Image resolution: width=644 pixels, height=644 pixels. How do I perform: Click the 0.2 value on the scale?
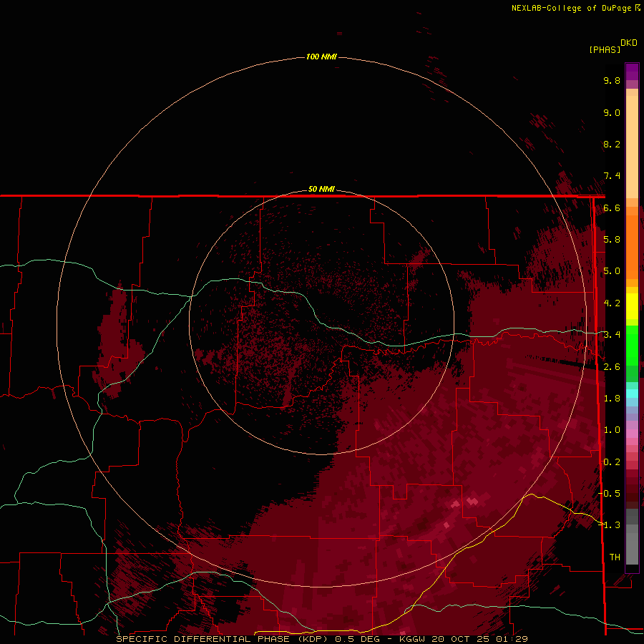[612, 462]
